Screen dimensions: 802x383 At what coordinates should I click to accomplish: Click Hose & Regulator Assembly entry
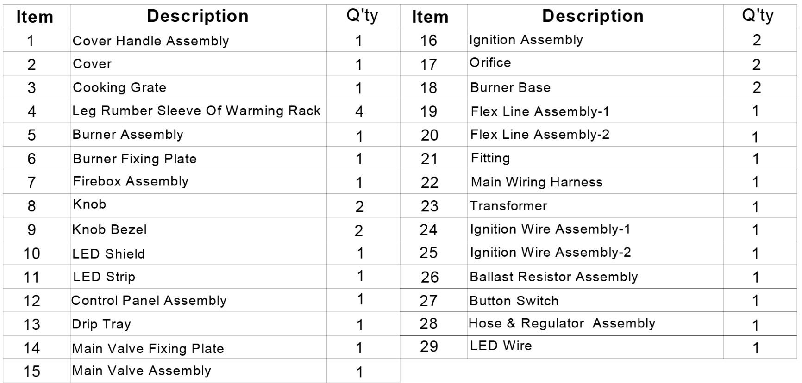[562, 323]
